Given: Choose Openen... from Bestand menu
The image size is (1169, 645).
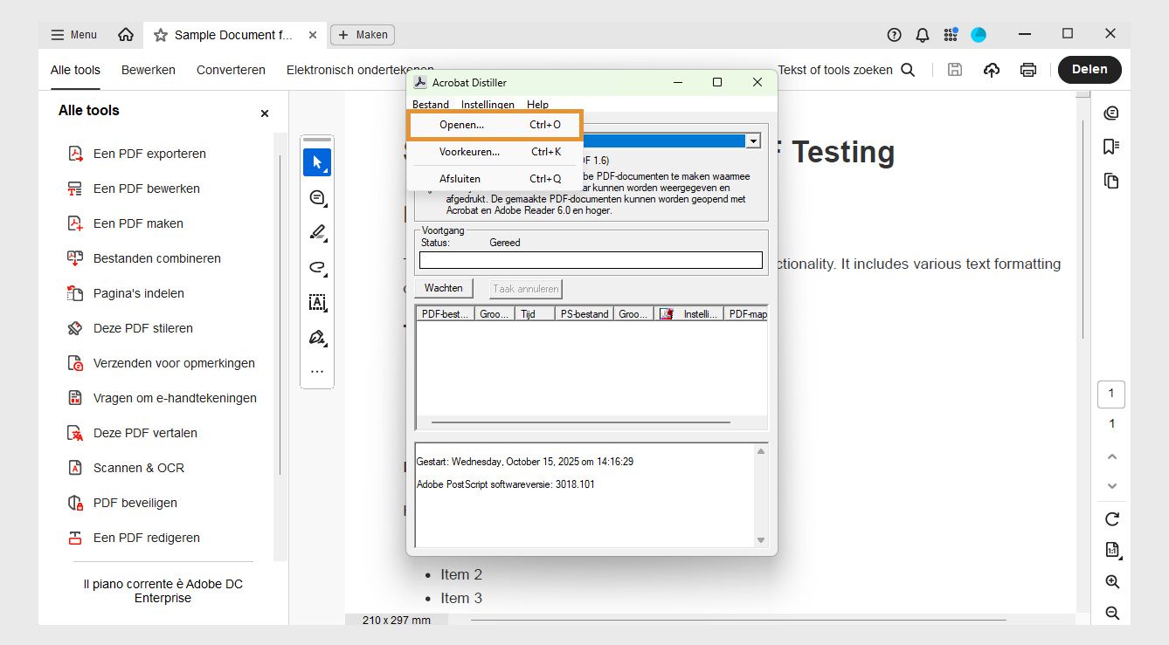Looking at the screenshot, I should pos(495,125).
